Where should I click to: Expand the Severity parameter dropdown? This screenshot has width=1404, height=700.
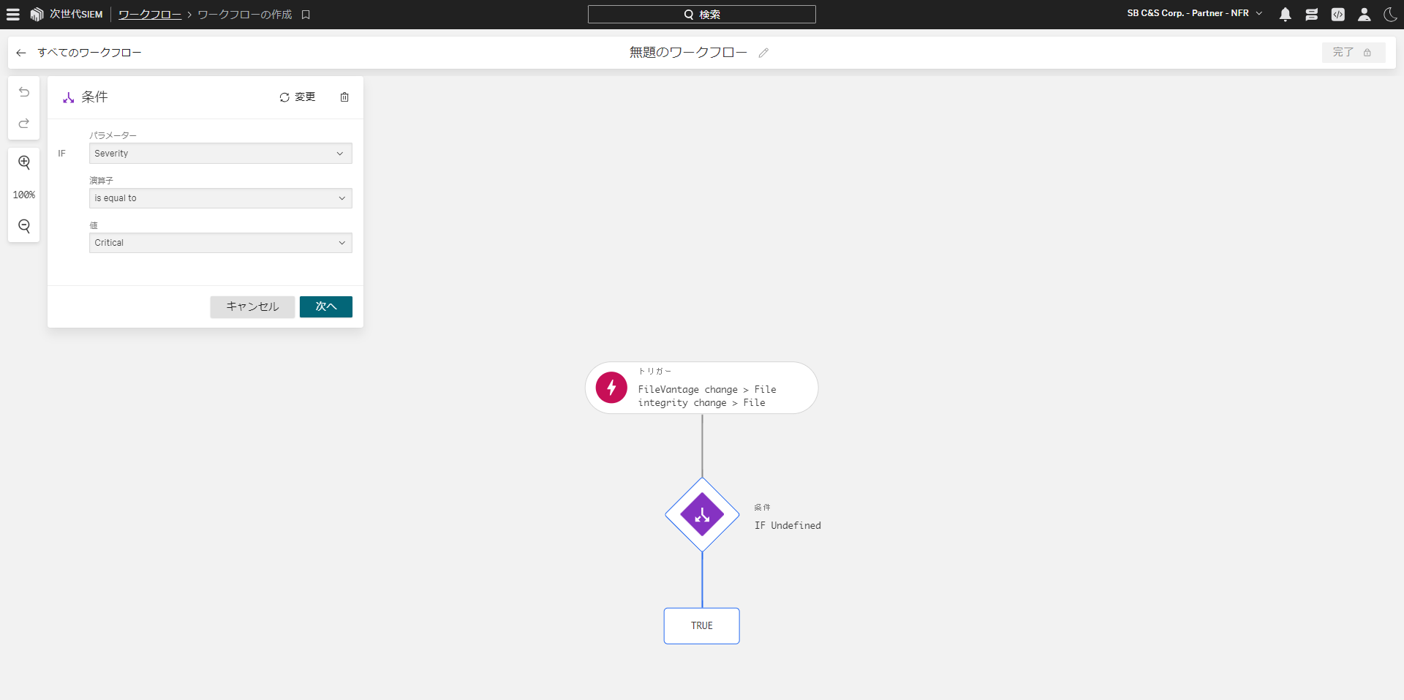tap(220, 154)
